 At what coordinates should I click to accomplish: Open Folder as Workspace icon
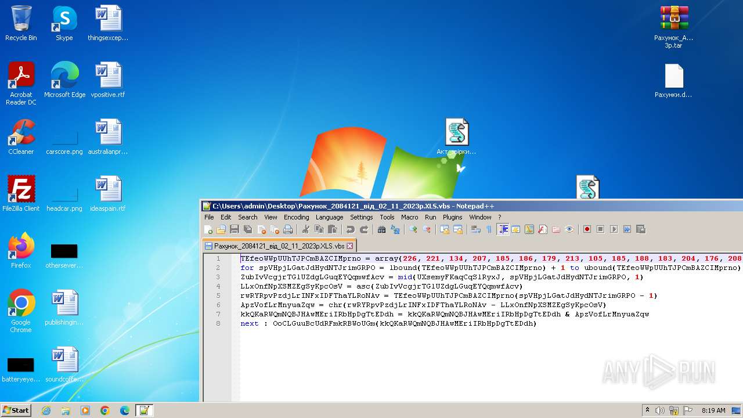556,229
